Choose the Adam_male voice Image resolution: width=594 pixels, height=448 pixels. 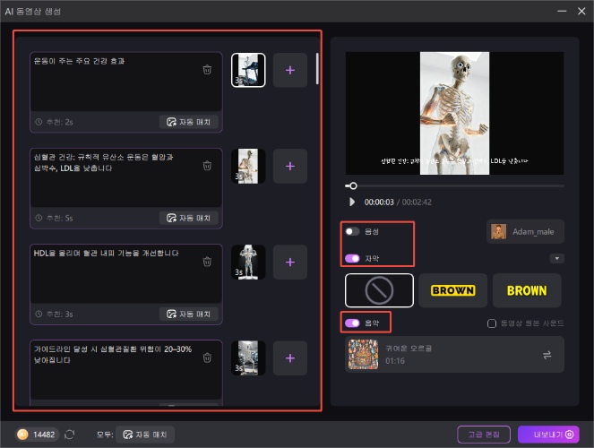click(525, 231)
